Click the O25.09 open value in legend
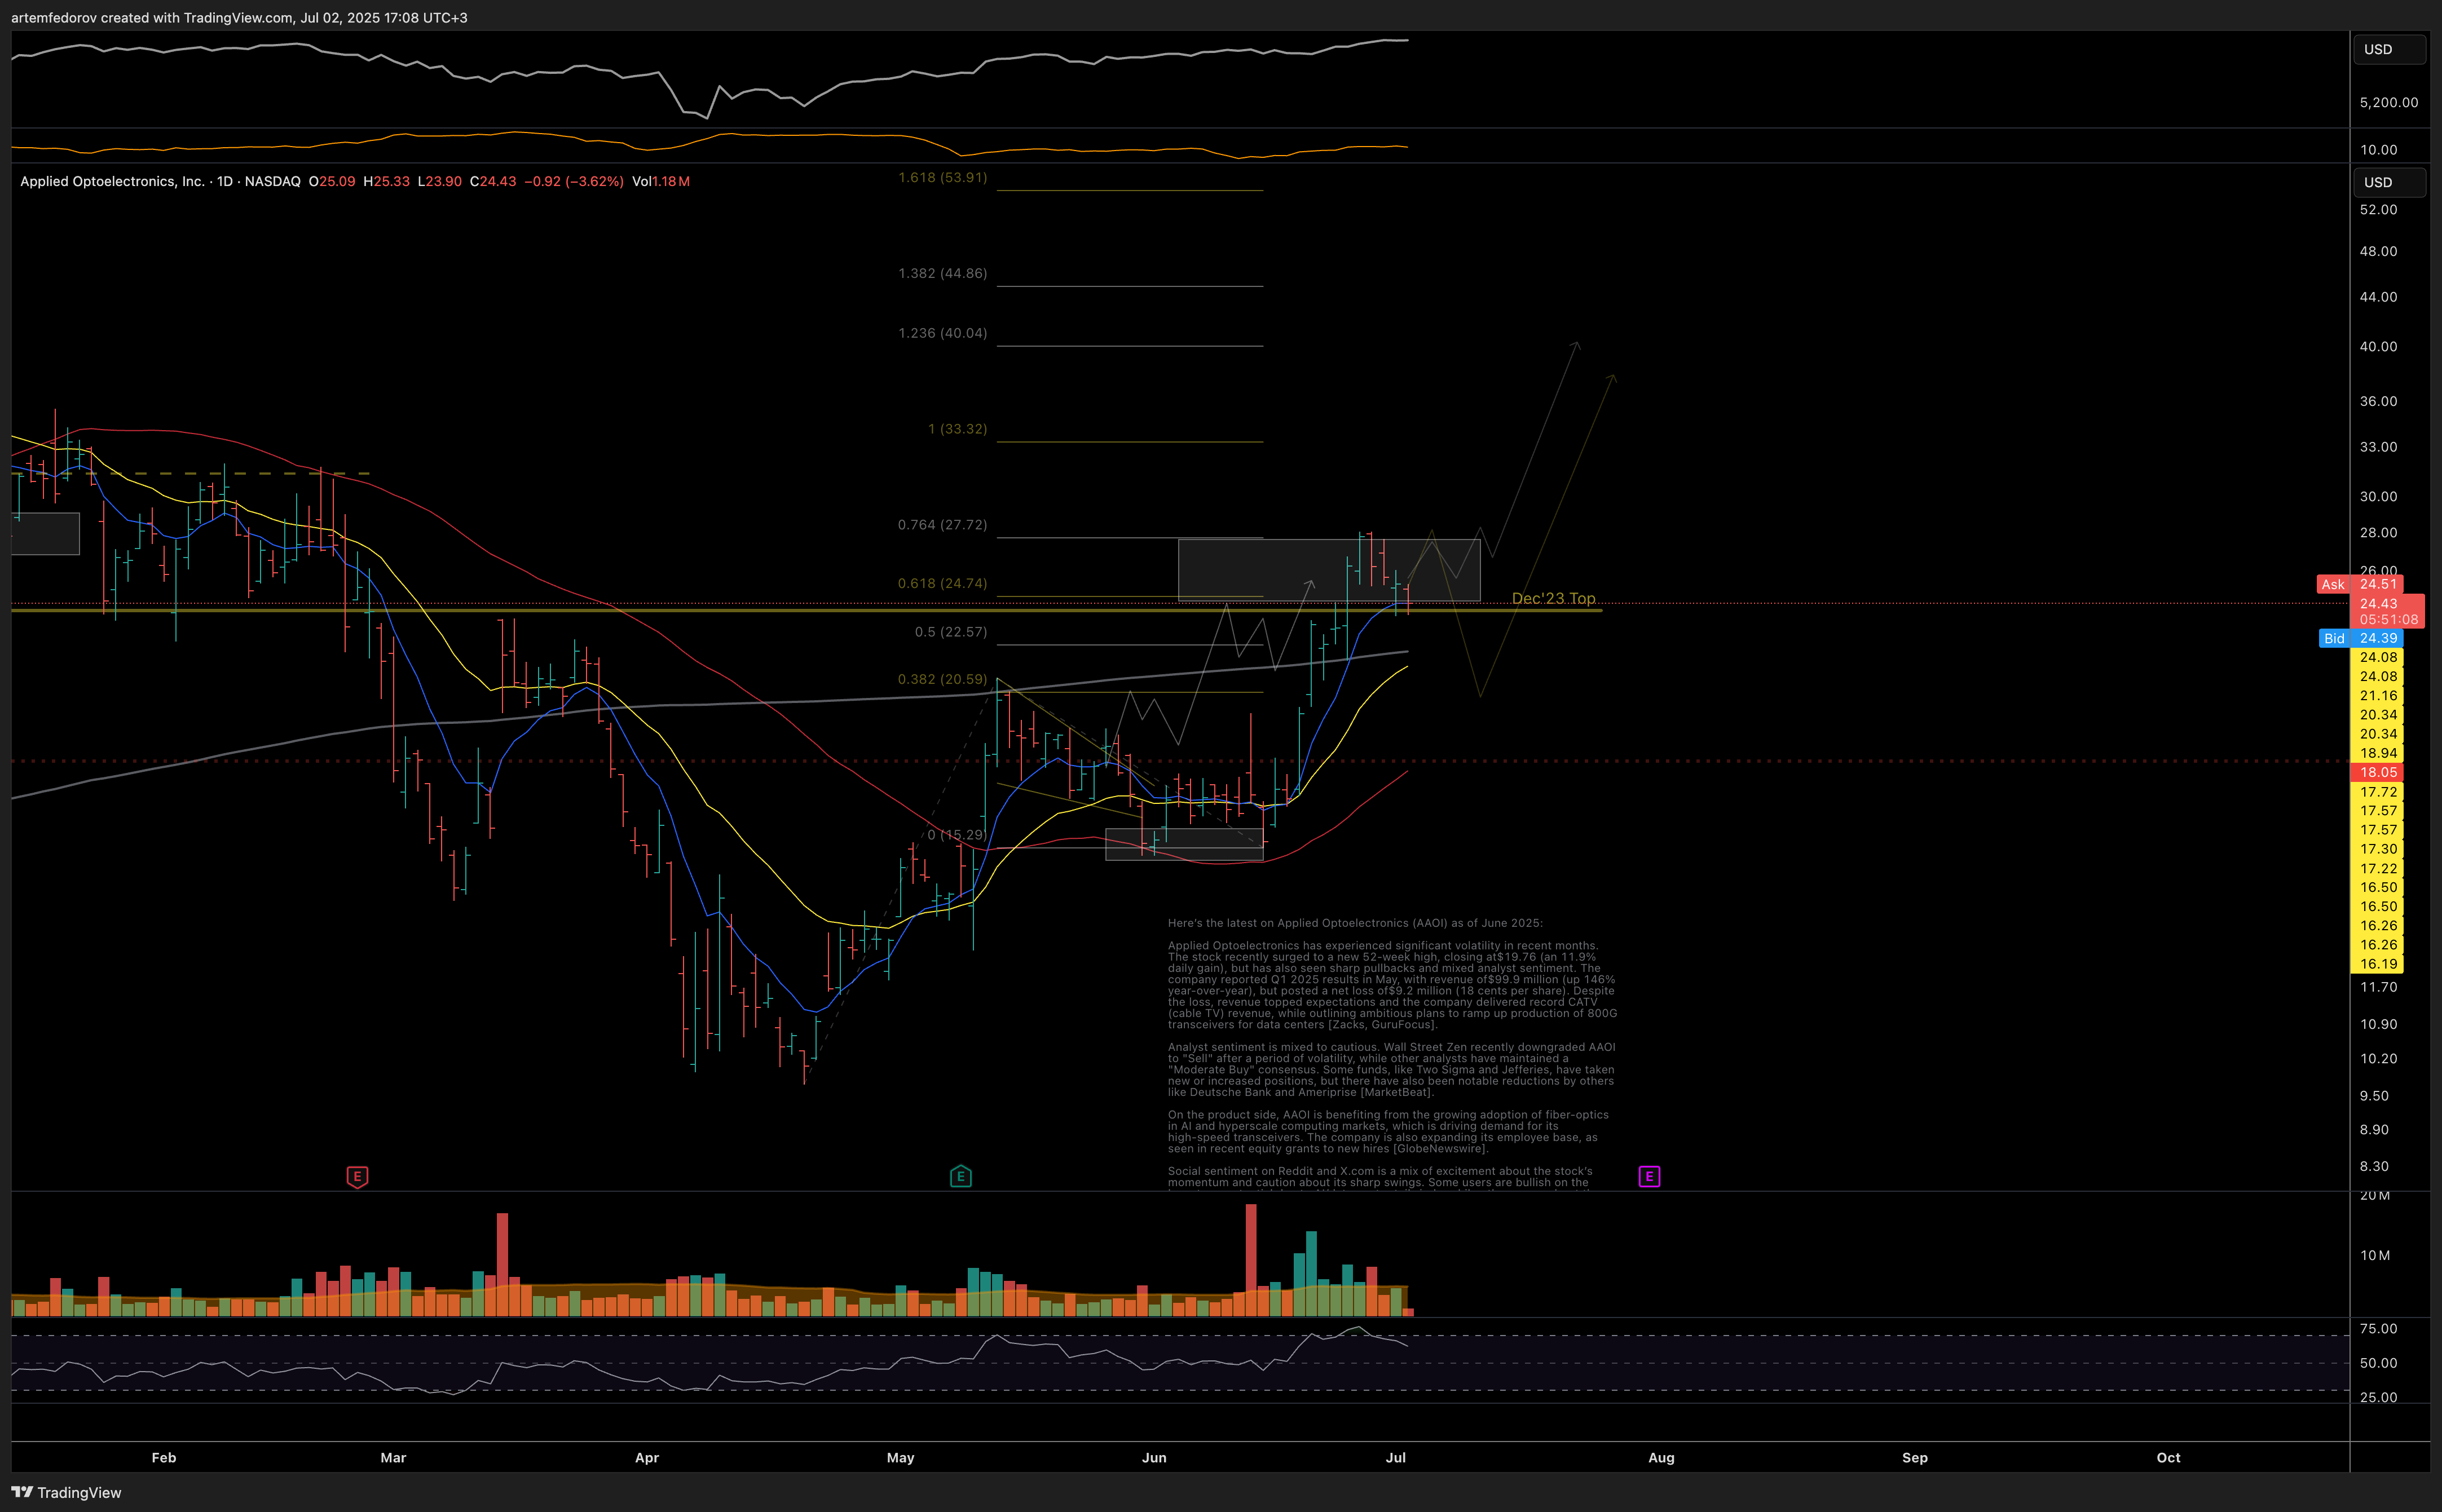 point(332,181)
